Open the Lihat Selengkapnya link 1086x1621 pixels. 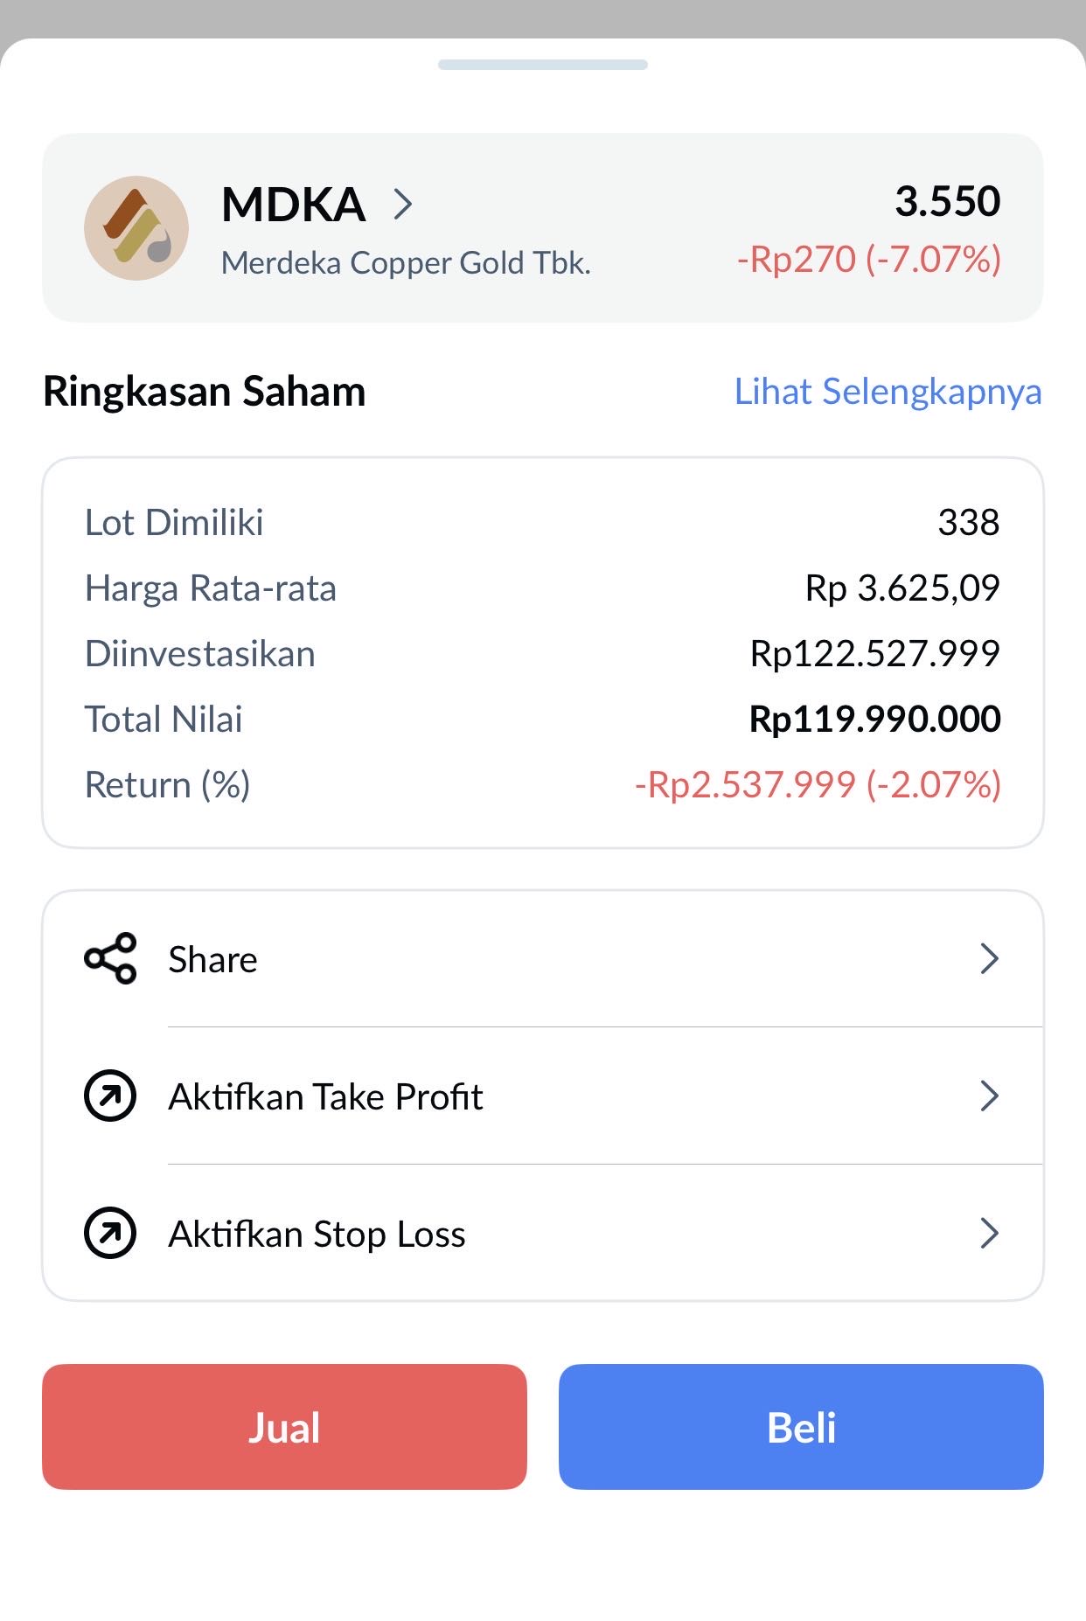[x=888, y=392]
